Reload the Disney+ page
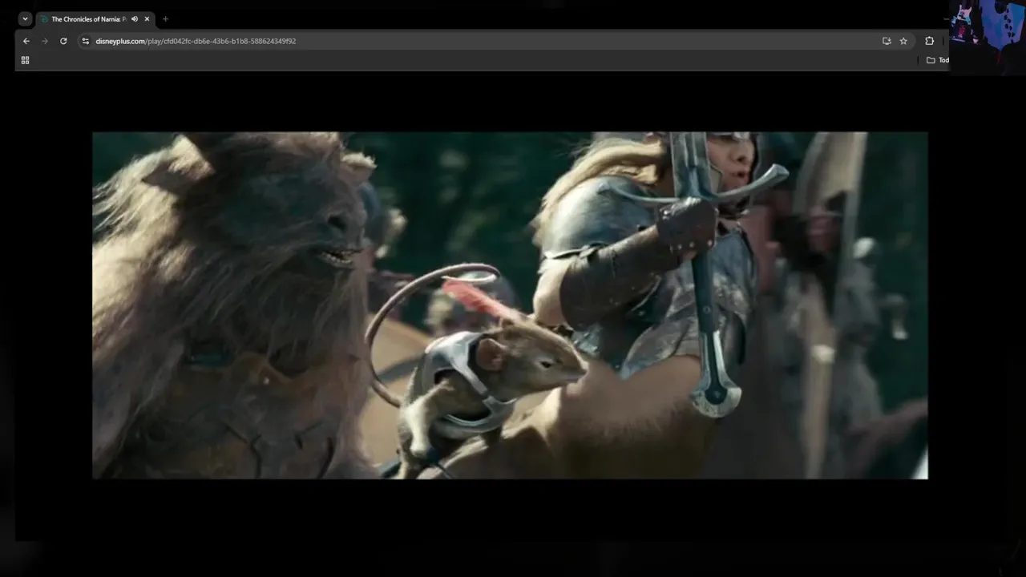The height and width of the screenshot is (577, 1026). point(63,41)
